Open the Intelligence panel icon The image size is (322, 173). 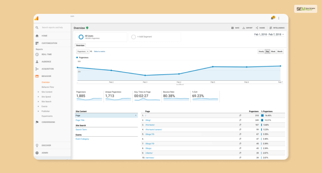[x=271, y=28]
